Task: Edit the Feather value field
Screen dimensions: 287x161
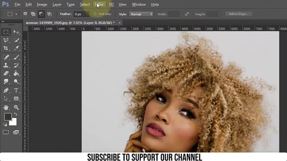Action: point(82,14)
